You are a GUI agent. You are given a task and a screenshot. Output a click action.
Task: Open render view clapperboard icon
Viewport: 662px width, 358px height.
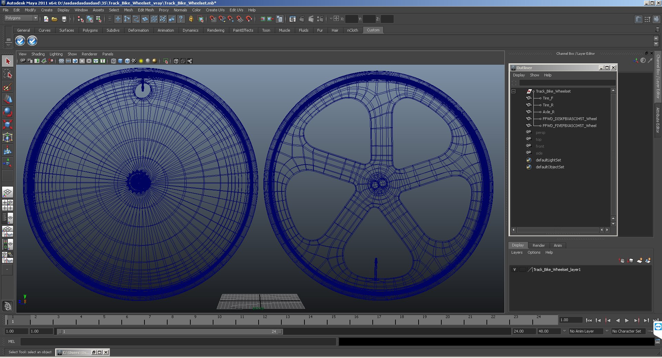(292, 19)
